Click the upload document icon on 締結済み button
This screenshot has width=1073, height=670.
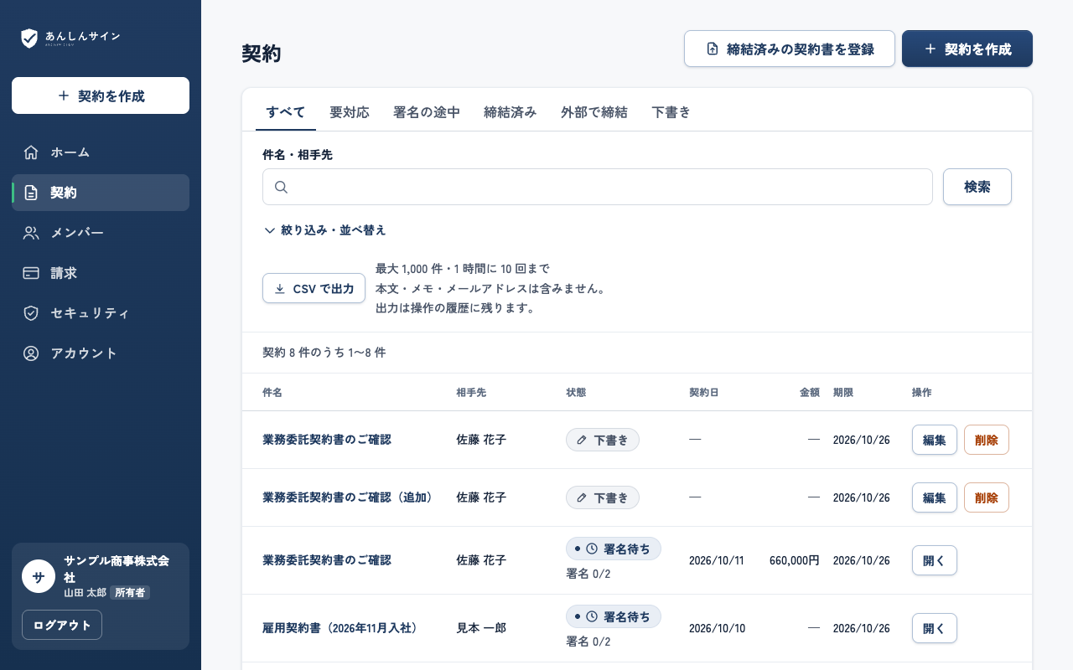[713, 49]
